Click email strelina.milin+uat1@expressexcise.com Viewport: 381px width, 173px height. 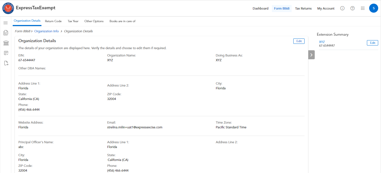click(x=135, y=127)
